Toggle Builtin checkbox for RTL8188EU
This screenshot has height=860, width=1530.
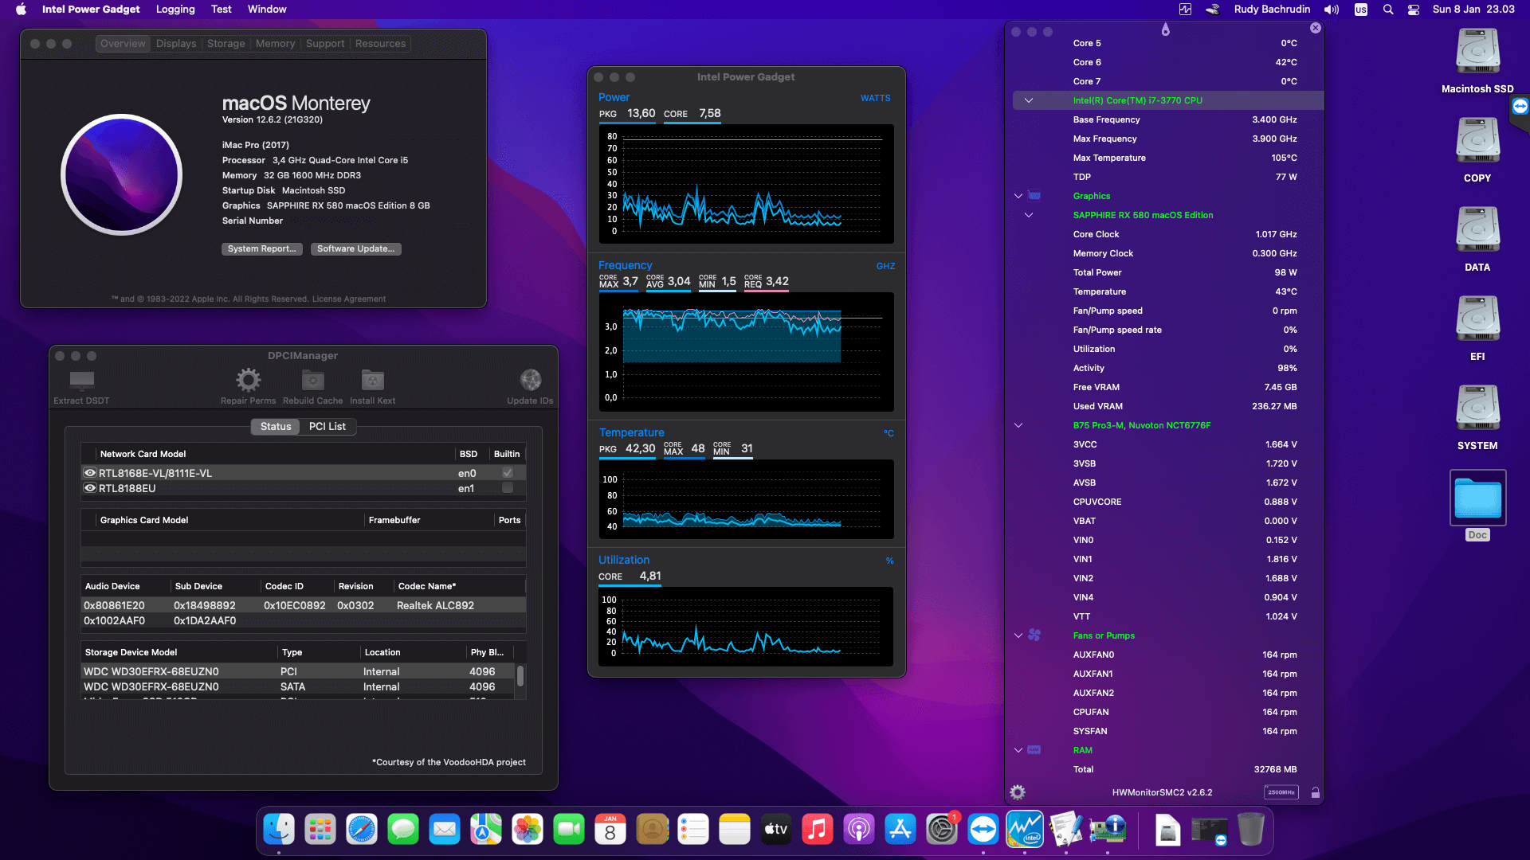508,488
